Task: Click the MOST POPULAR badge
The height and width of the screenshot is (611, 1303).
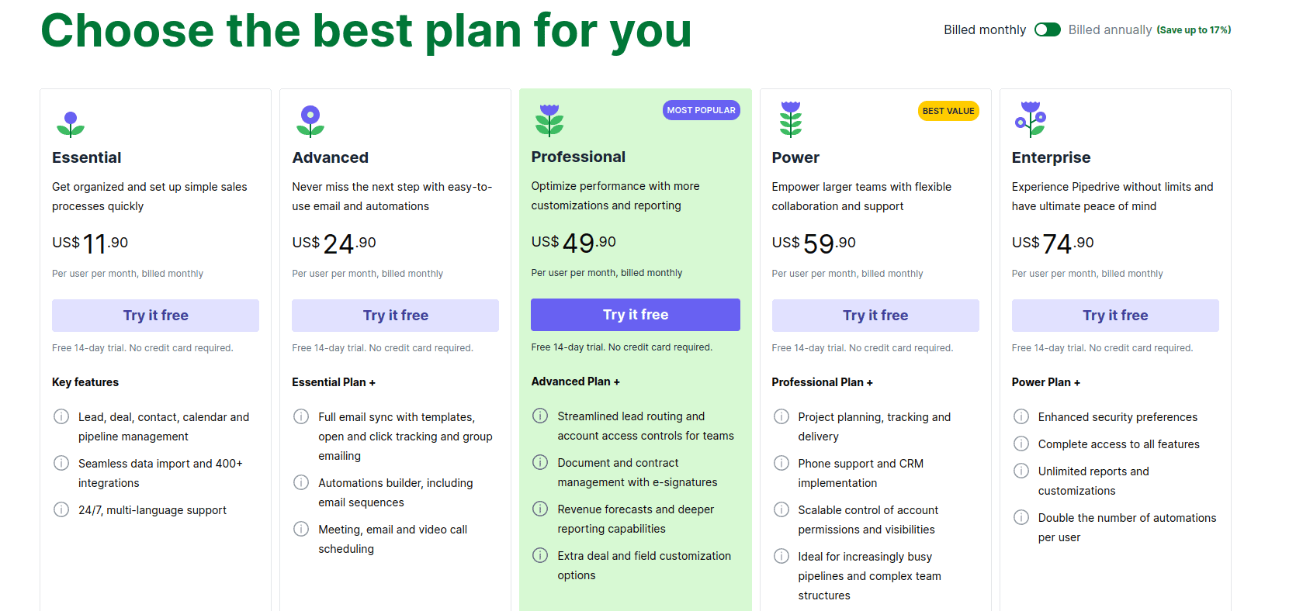Action: [x=701, y=110]
